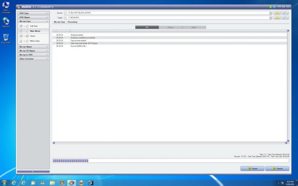The height and width of the screenshot is (186, 298).
Task: Open the Network desktop icon
Action: 6,22
